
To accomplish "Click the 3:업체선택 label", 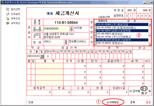I will [104, 17].
